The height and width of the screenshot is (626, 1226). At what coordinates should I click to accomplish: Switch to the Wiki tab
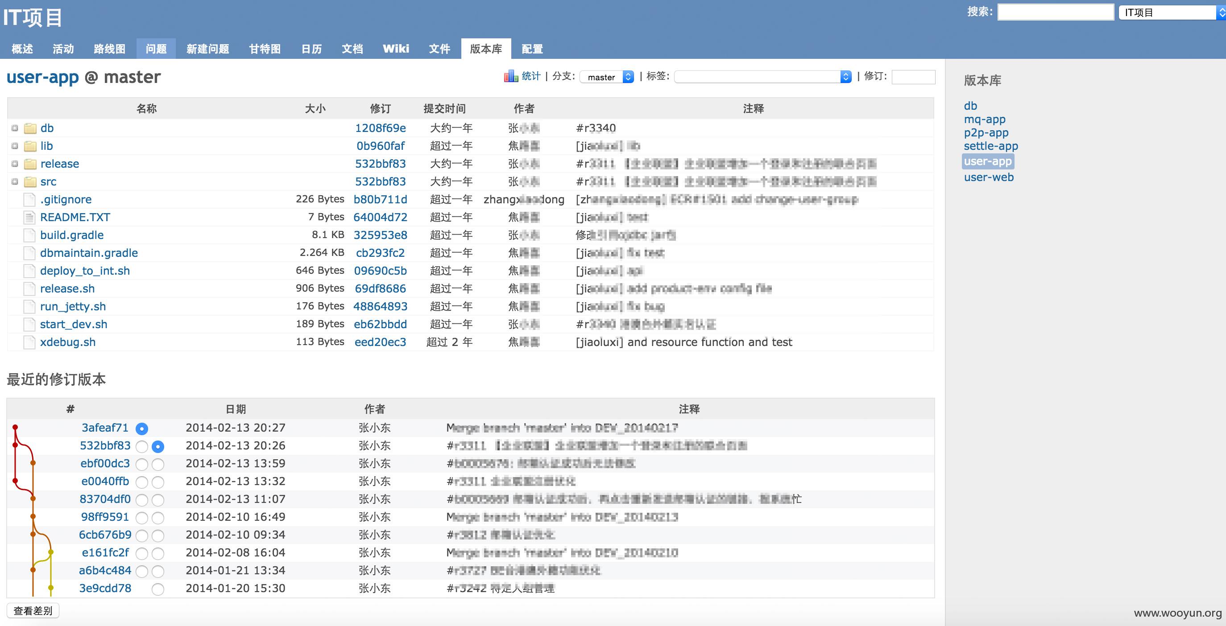[396, 49]
